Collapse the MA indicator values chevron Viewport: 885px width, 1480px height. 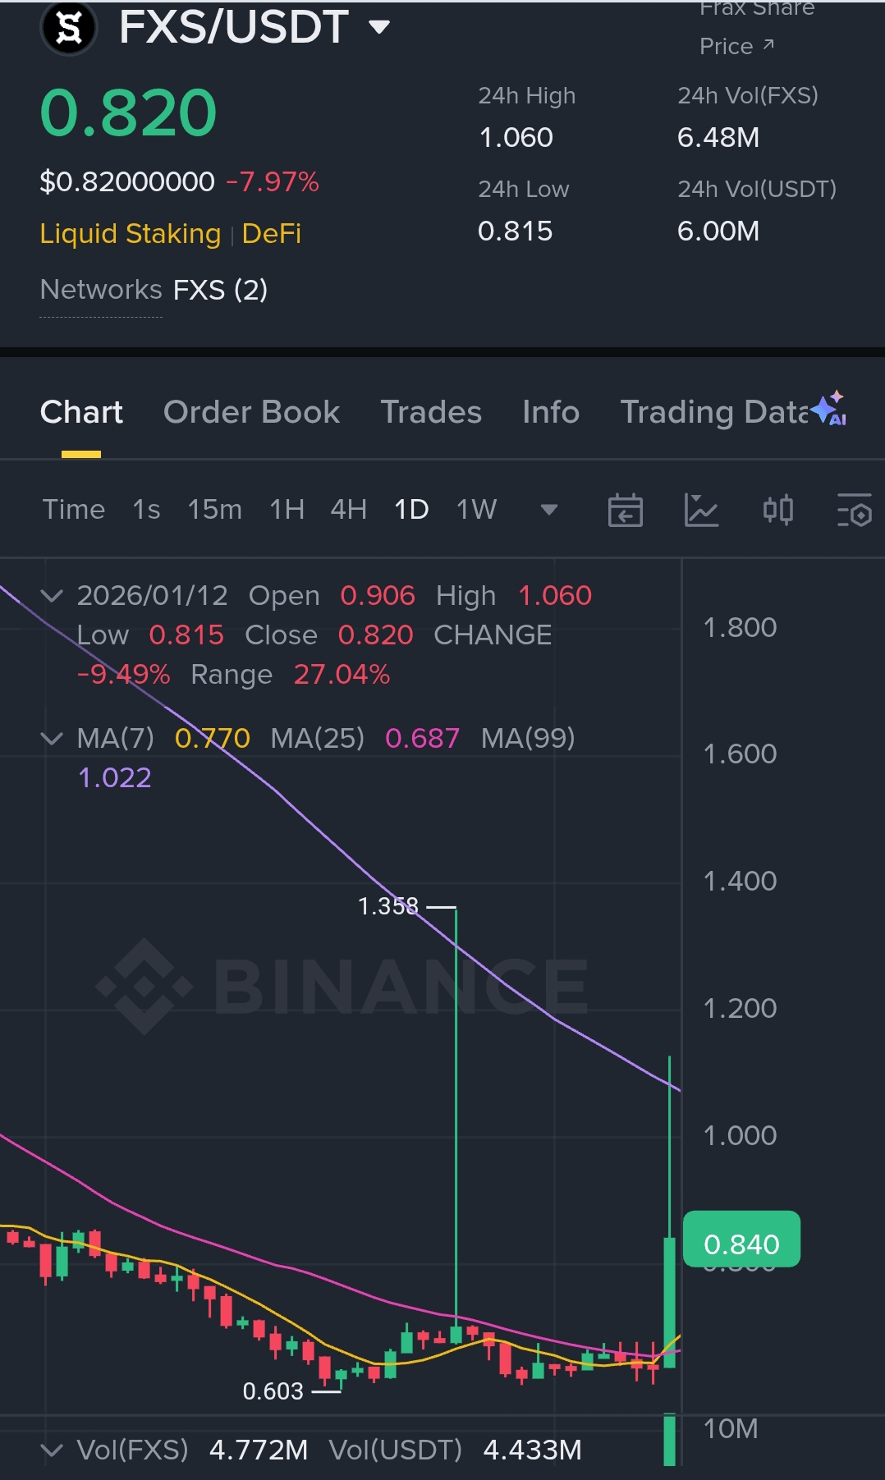click(x=52, y=739)
